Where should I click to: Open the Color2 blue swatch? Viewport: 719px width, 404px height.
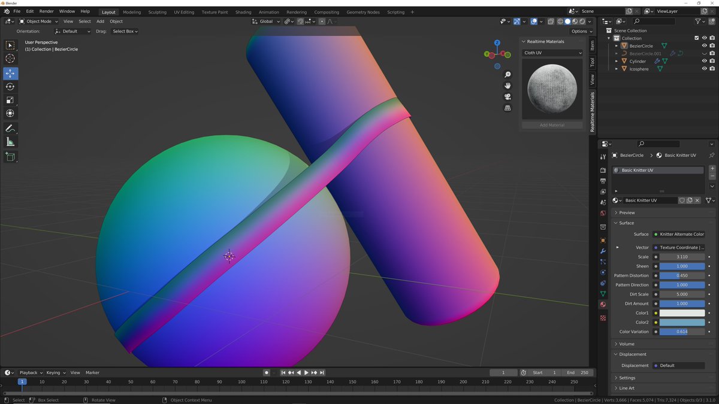(x=682, y=322)
